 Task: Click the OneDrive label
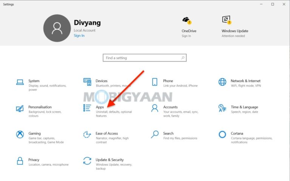(x=189, y=31)
